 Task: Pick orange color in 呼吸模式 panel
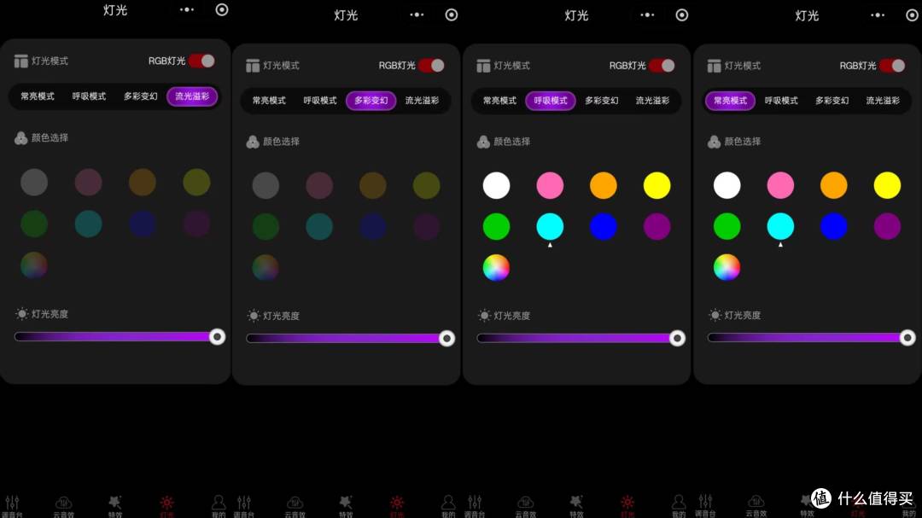604,186
